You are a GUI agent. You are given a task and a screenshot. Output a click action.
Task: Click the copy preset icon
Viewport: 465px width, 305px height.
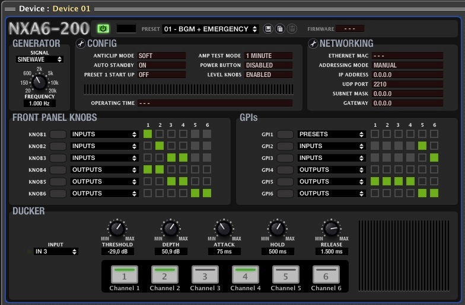[280, 29]
